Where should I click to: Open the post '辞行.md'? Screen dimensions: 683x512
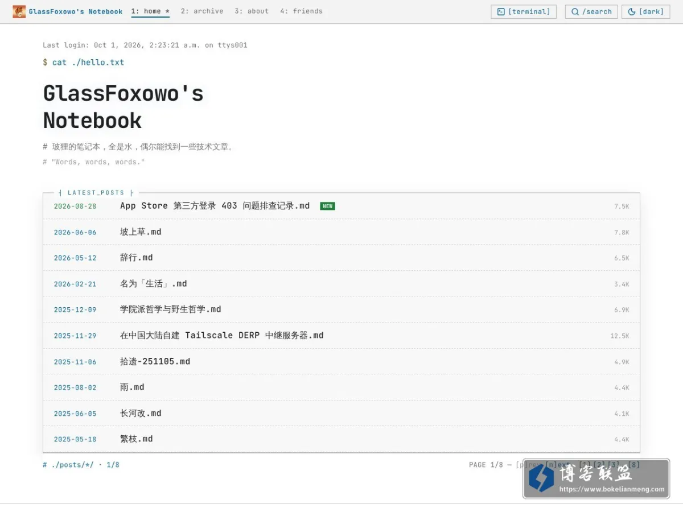point(136,258)
